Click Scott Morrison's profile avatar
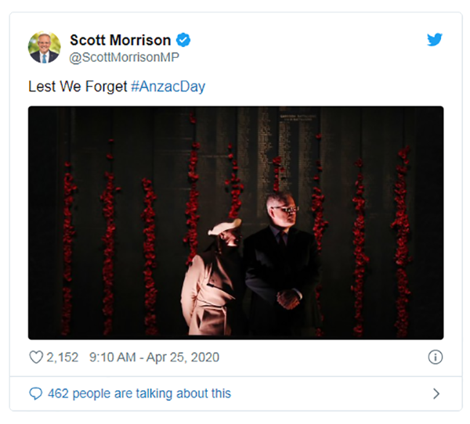This screenshot has height=424, width=470. (x=45, y=47)
